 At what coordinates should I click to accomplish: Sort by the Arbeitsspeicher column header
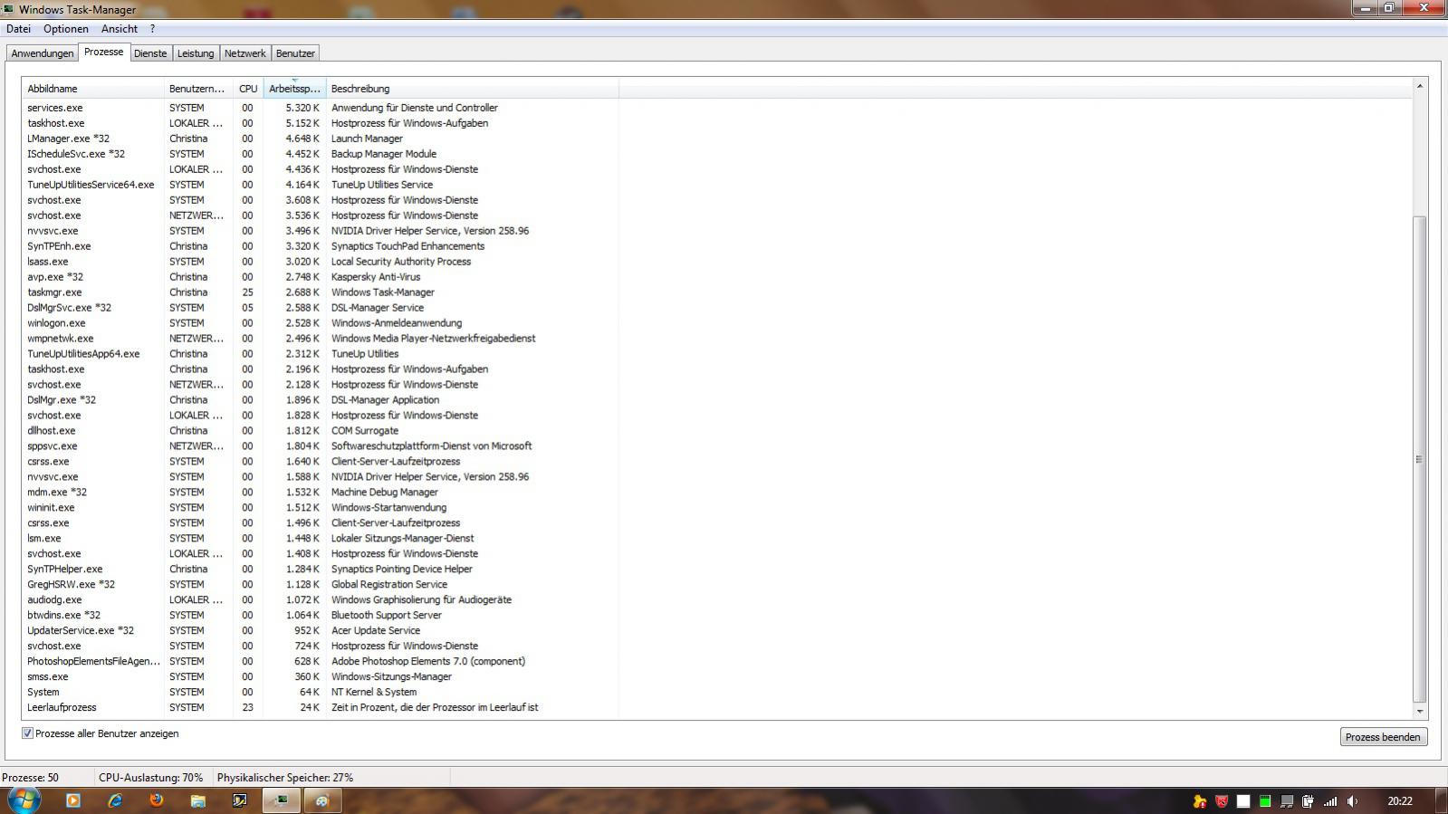pos(294,89)
